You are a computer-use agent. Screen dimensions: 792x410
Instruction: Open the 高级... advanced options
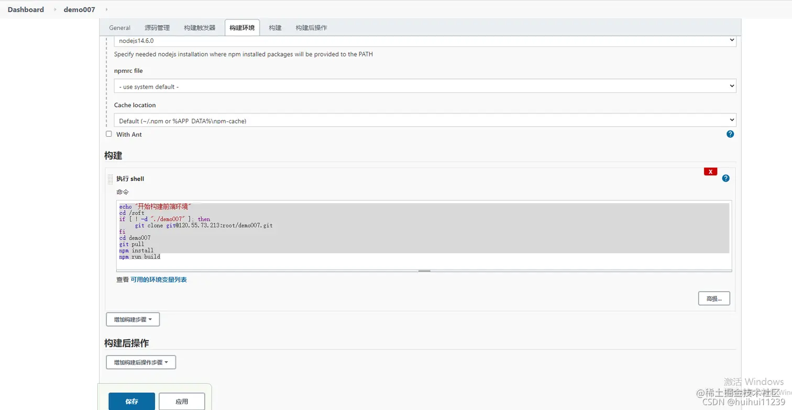(714, 298)
